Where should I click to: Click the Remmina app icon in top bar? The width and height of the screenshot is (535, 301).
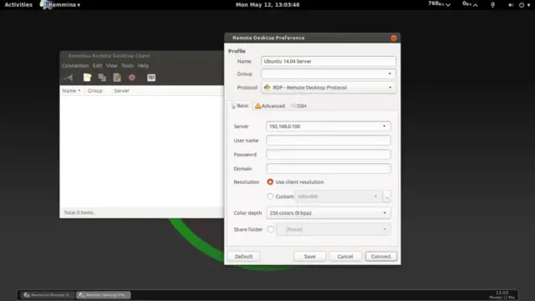click(44, 4)
